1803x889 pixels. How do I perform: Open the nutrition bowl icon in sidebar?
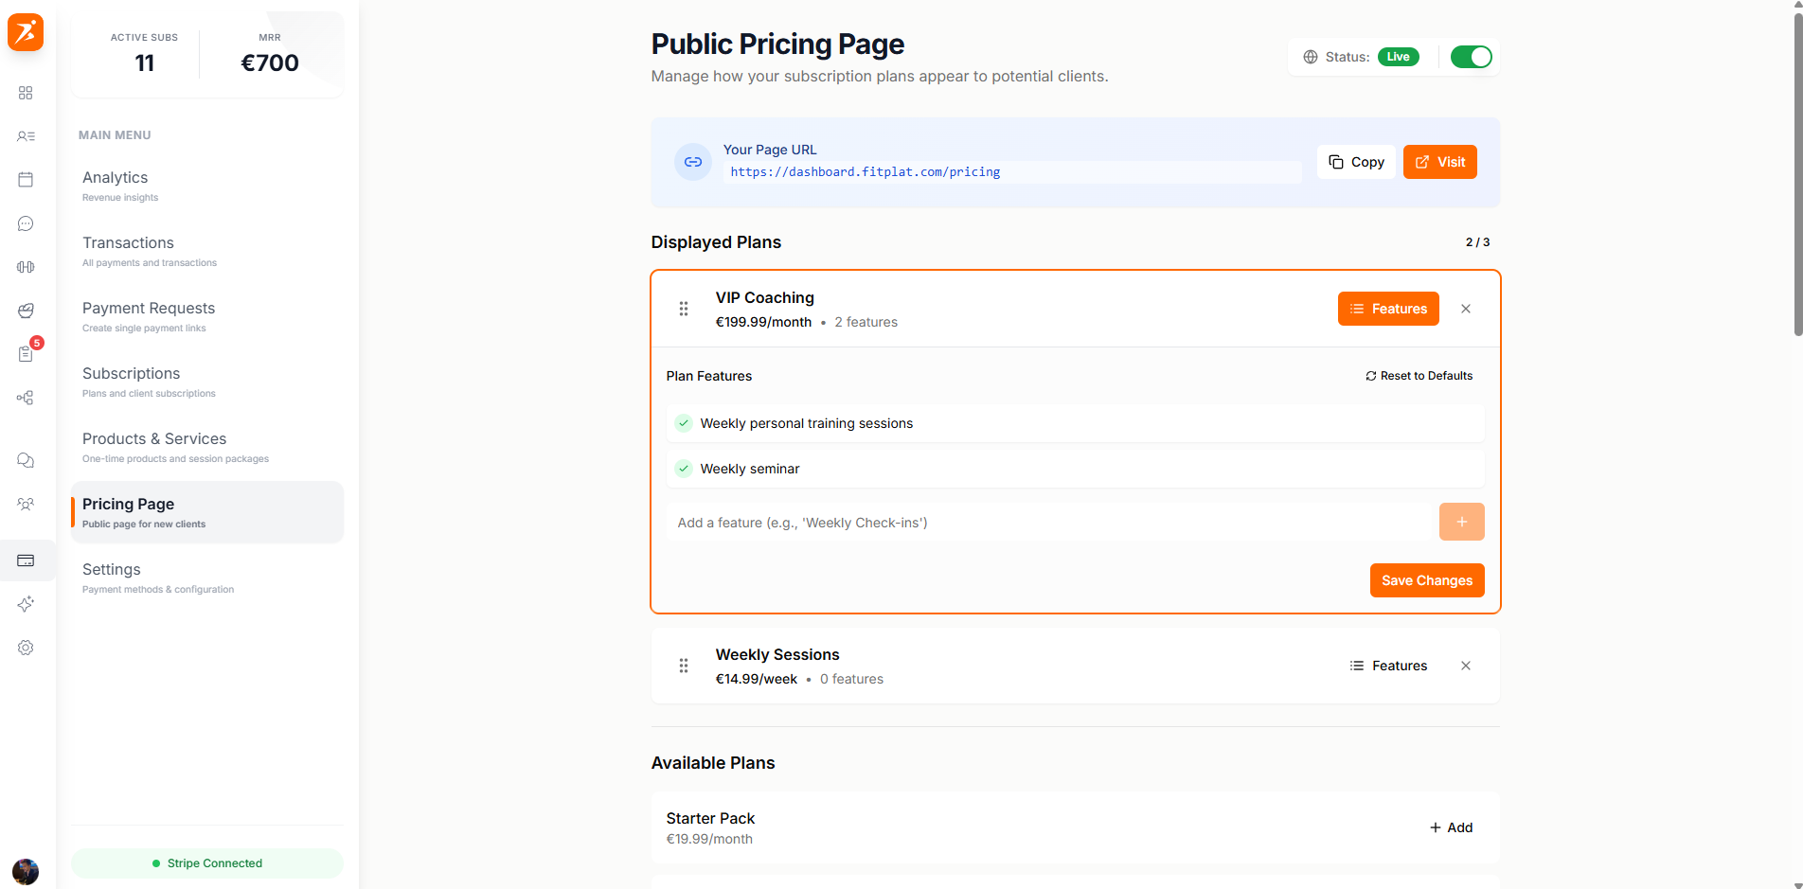(26, 311)
